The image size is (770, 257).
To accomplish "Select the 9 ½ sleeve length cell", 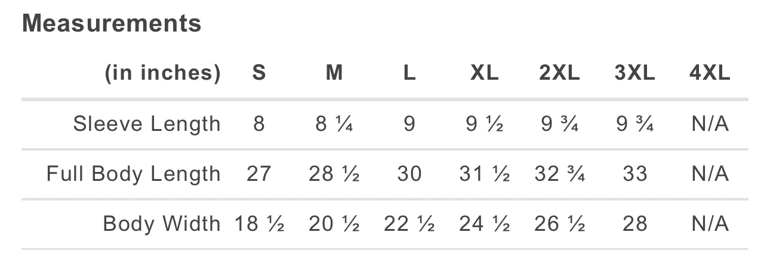I will tap(484, 124).
